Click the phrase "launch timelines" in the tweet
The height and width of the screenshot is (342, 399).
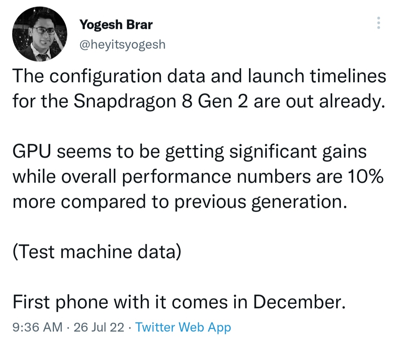(307, 77)
